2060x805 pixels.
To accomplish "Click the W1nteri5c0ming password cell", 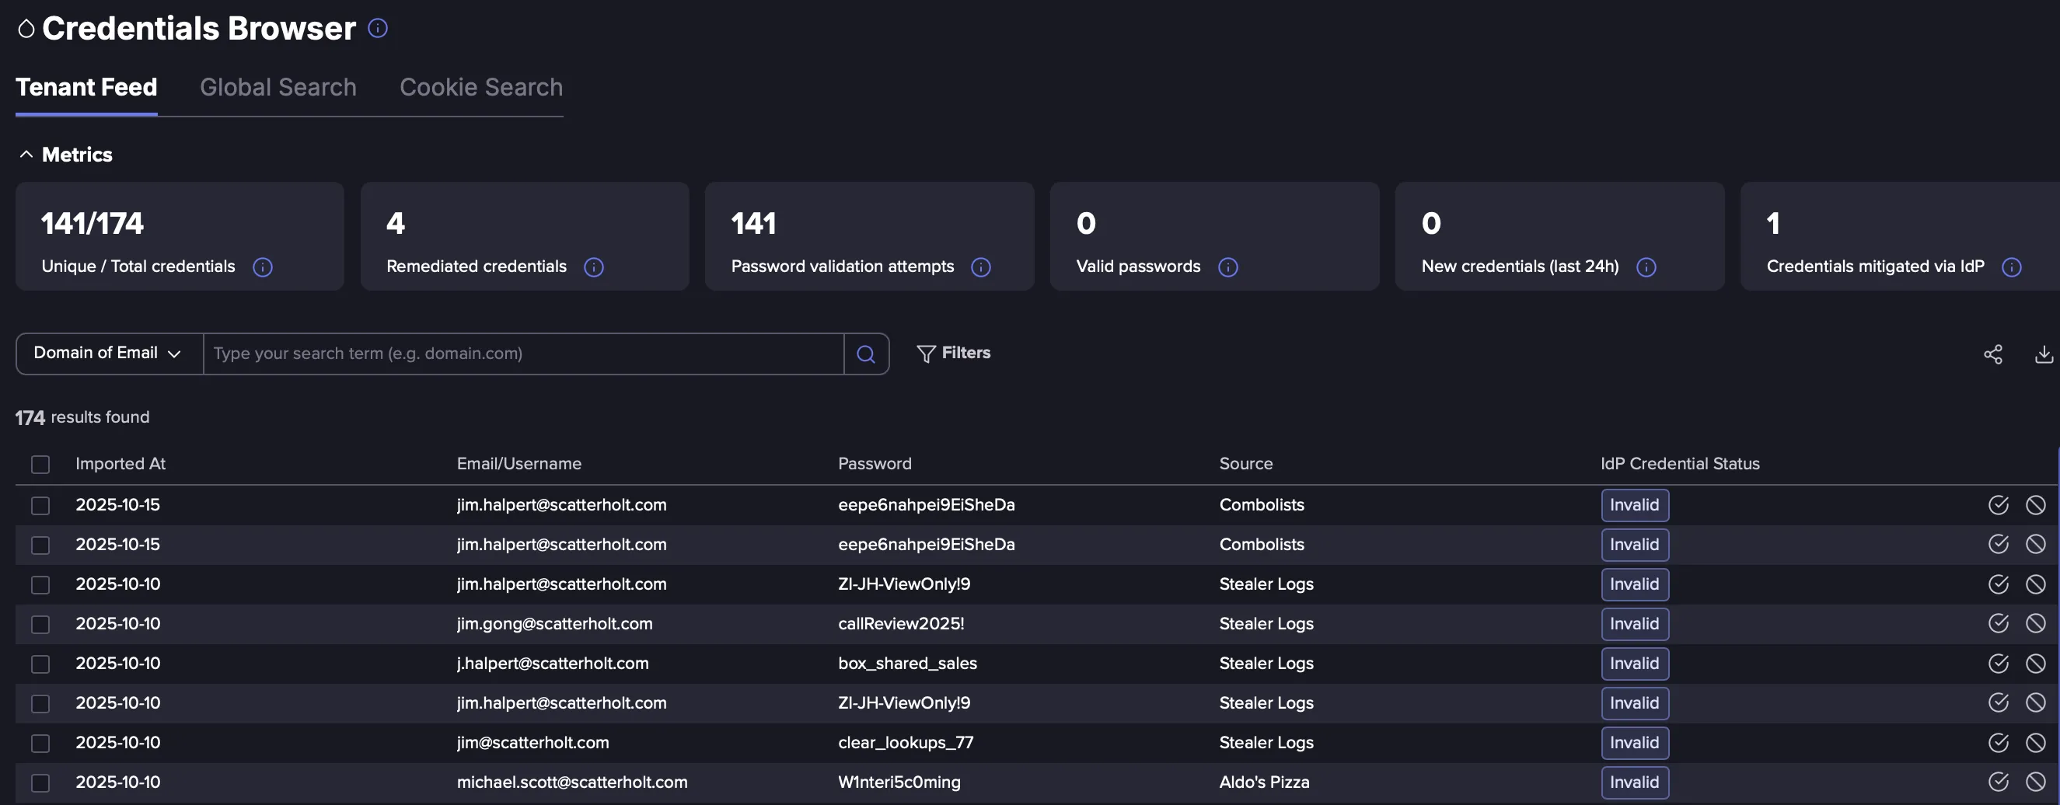I will pos(899,782).
